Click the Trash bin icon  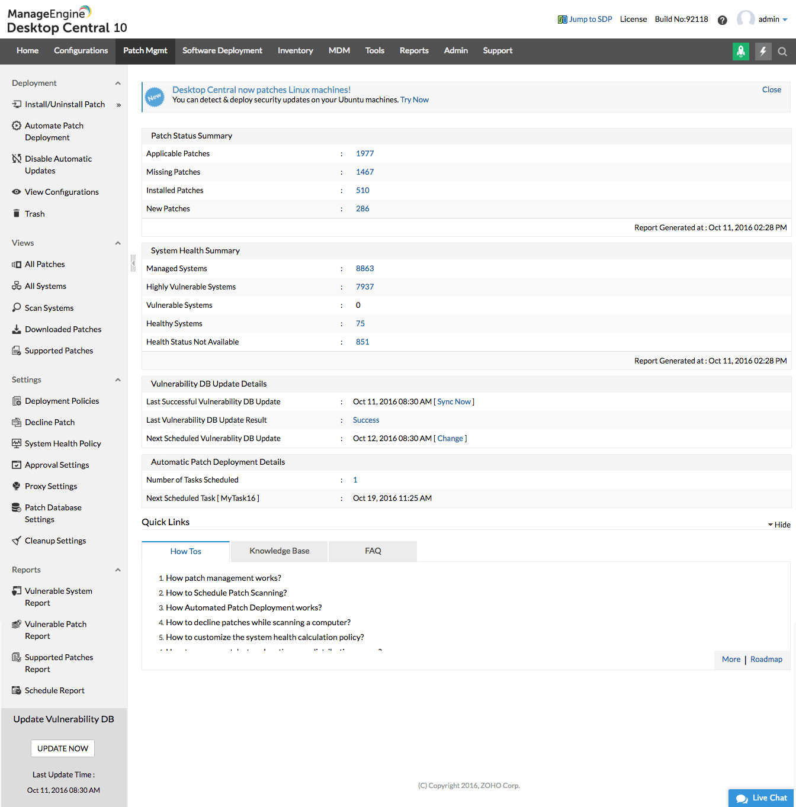17,213
